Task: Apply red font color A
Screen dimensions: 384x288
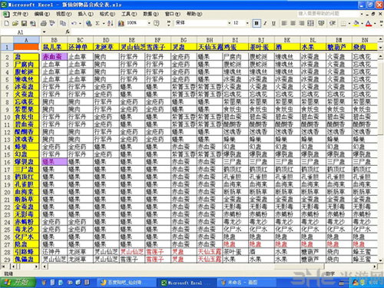Action: click(x=369, y=24)
